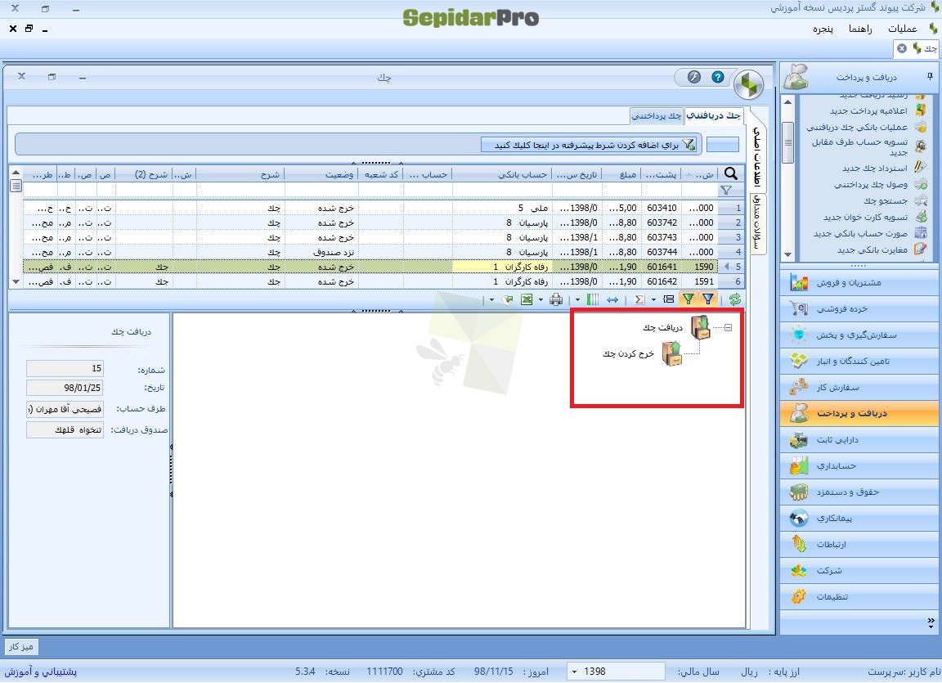Click the sidebar list scroll-down arrow

pyautogui.click(x=787, y=254)
